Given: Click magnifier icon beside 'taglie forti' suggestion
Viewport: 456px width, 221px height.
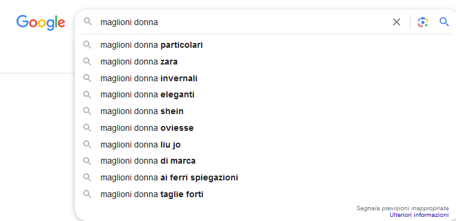Looking at the screenshot, I should [x=87, y=194].
